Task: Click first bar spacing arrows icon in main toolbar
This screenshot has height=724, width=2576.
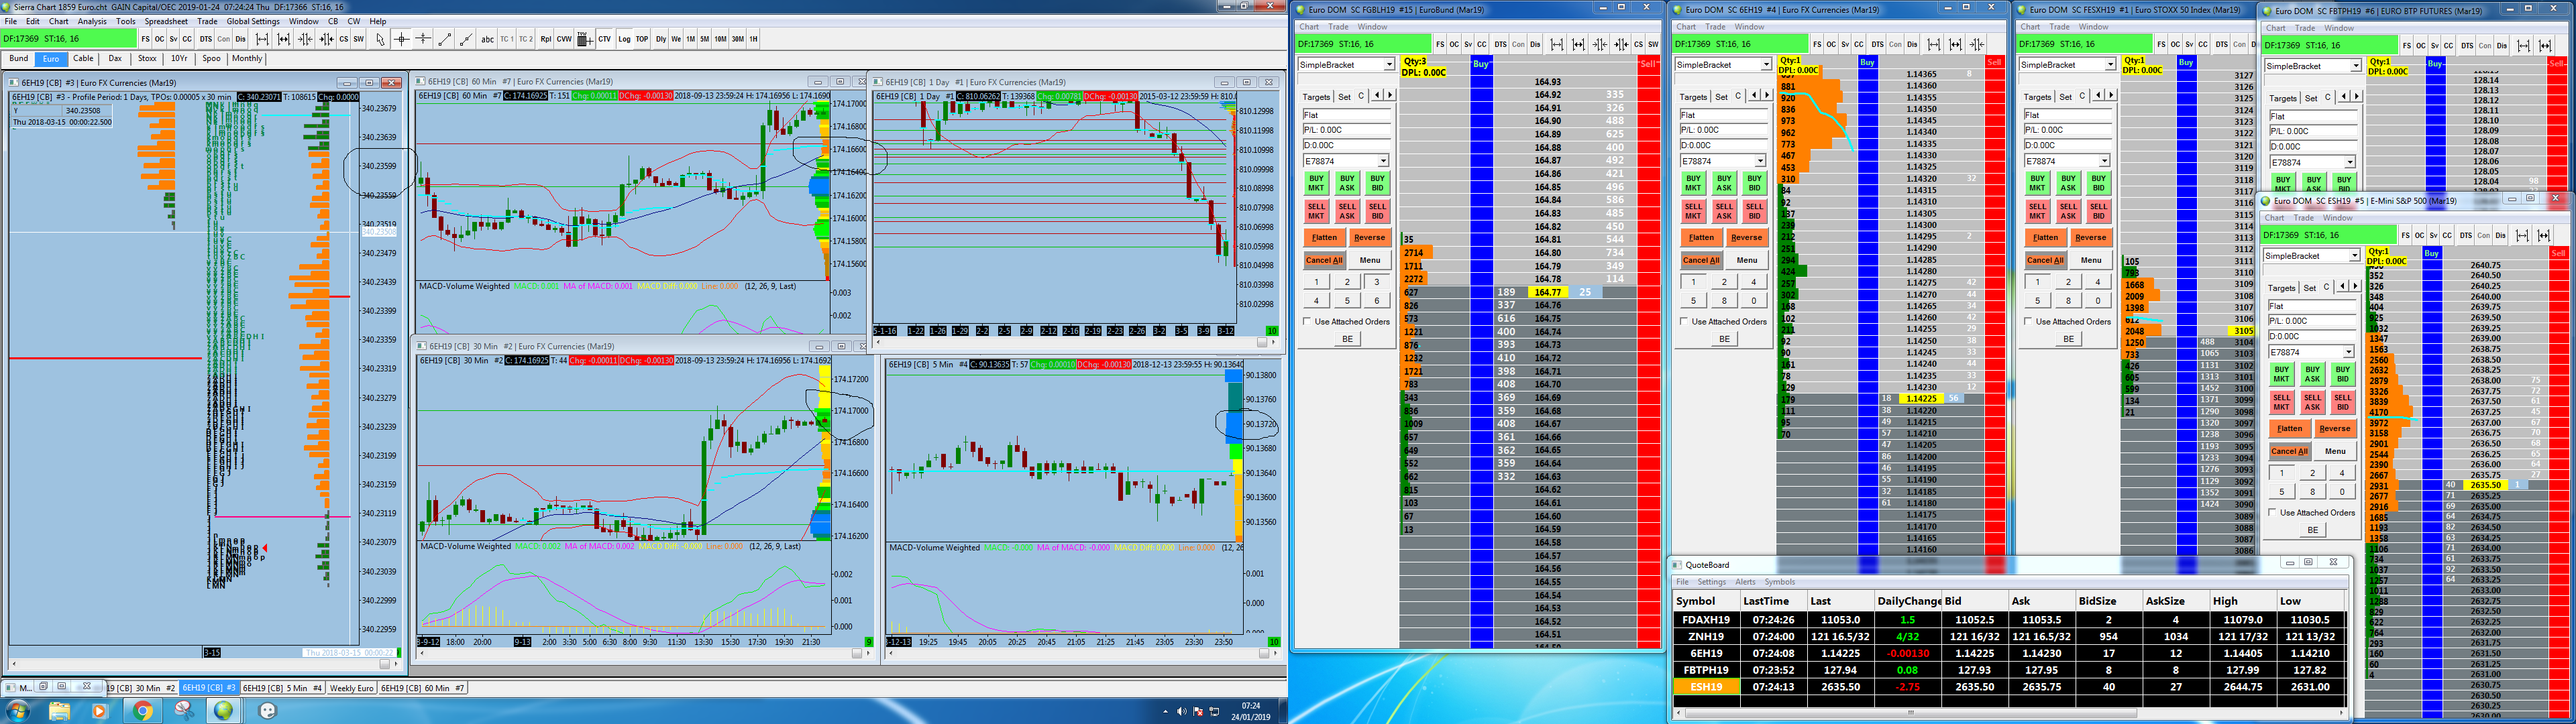Action: click(262, 39)
